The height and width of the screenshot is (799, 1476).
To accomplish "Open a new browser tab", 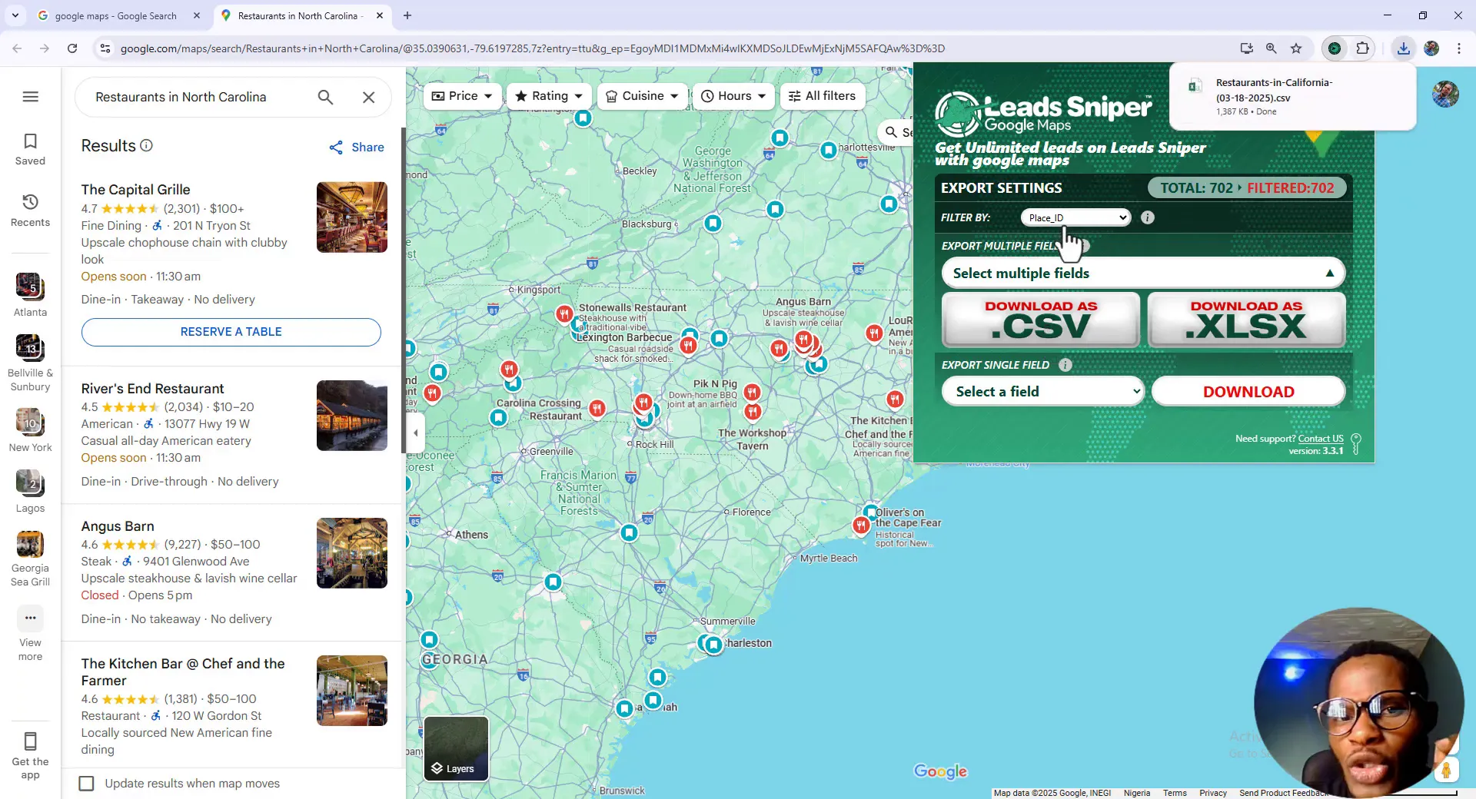I will [407, 15].
